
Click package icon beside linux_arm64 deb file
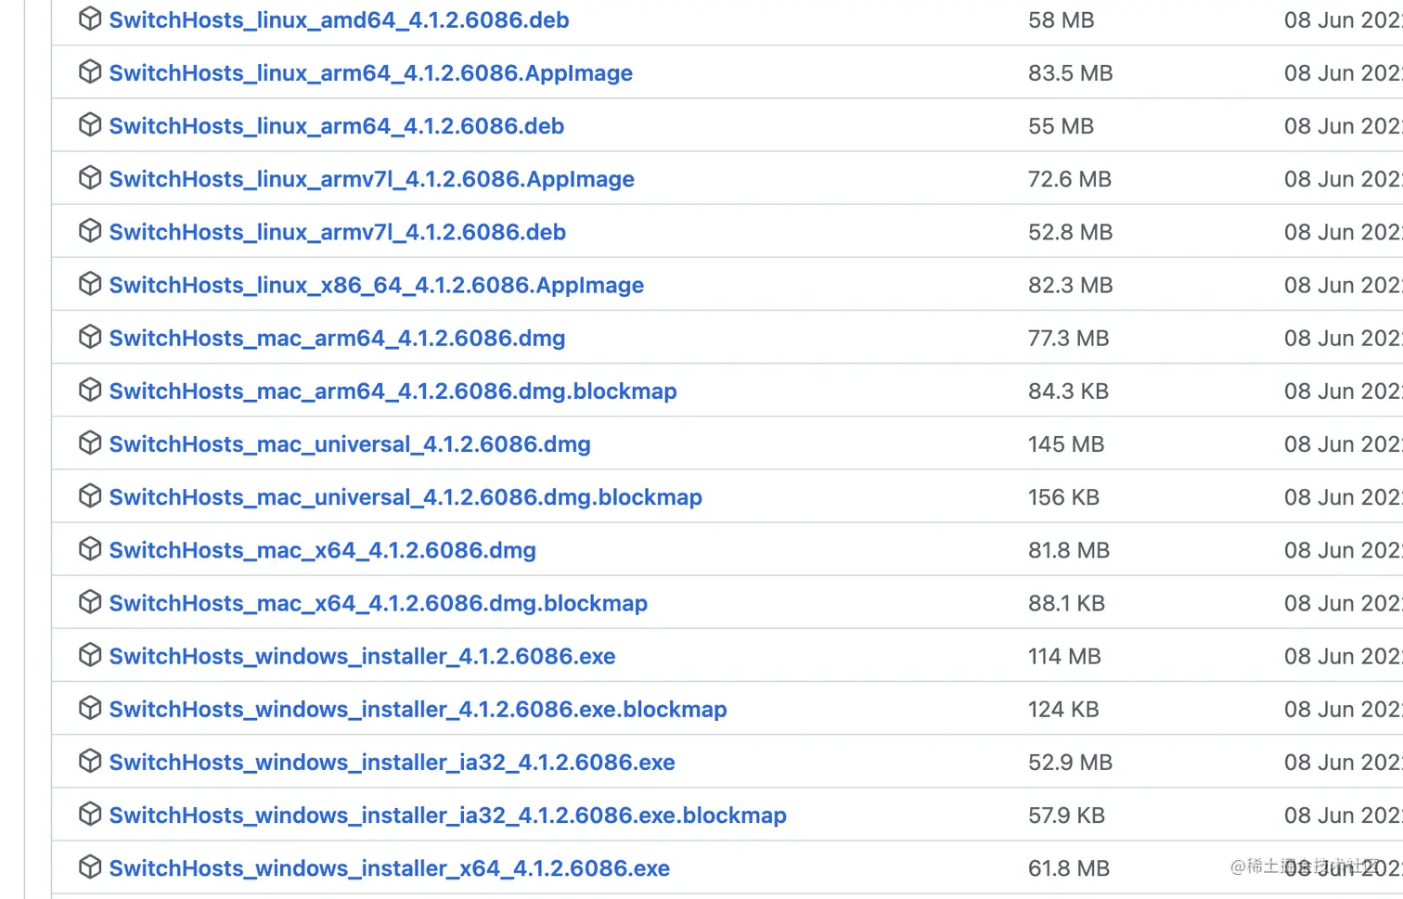point(90,124)
